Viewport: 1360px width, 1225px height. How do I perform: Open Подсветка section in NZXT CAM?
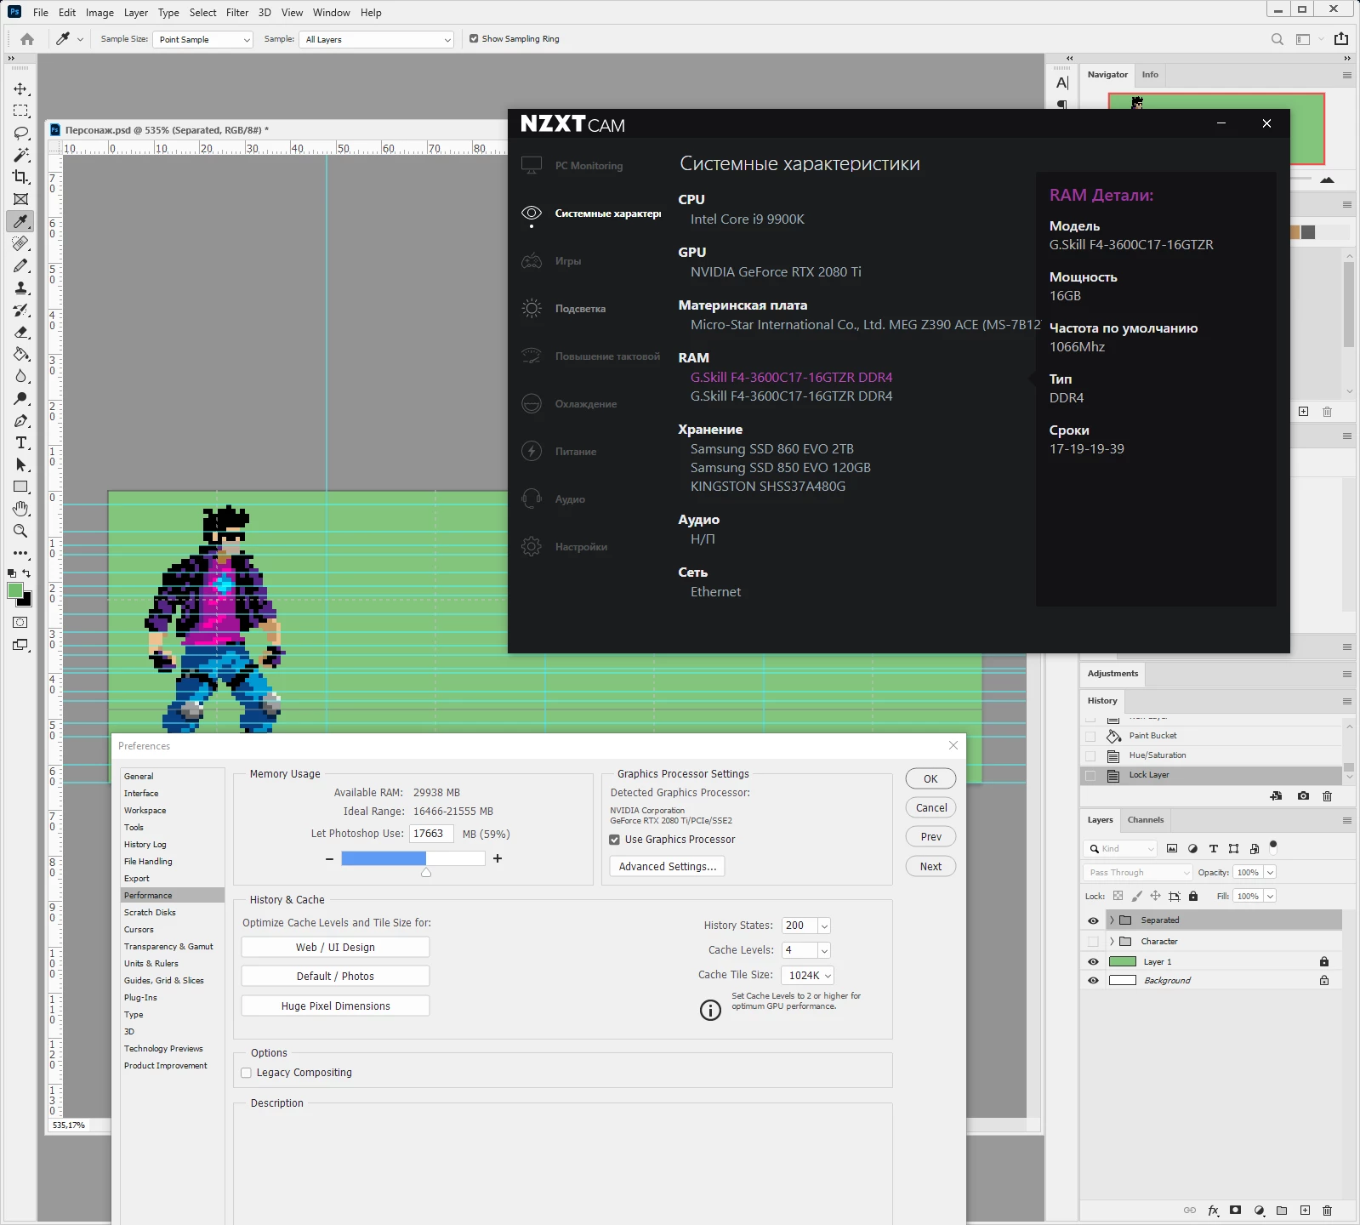[x=580, y=309]
